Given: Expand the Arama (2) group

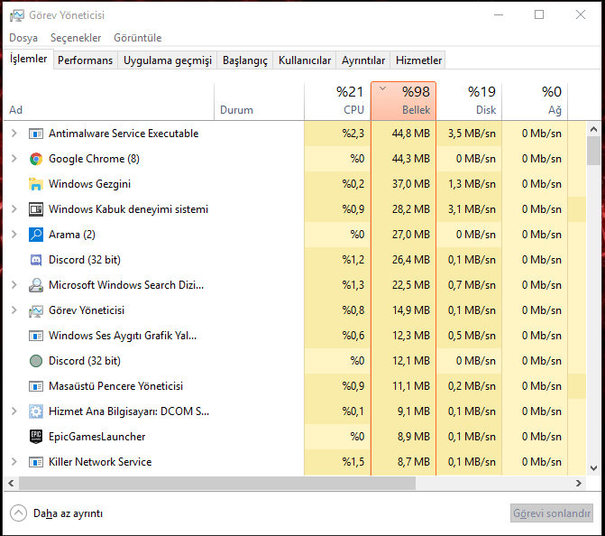Looking at the screenshot, I should click(14, 235).
